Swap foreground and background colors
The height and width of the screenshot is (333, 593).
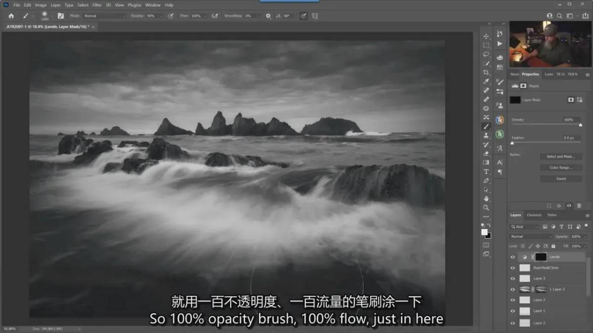(x=489, y=226)
